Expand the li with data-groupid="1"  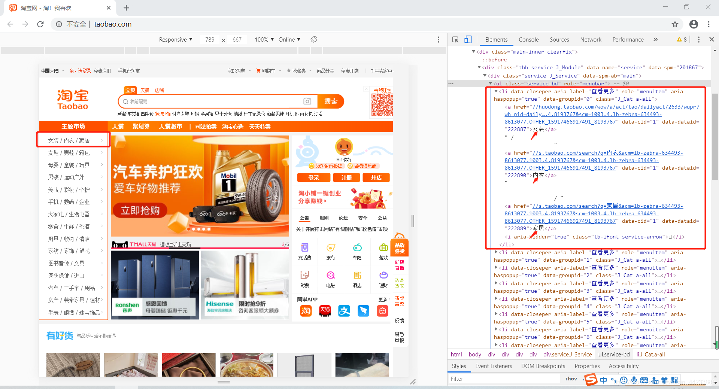[496, 252]
